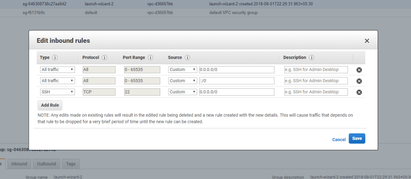Open the Tags tab
This screenshot has height=179, width=411.
(71, 164)
